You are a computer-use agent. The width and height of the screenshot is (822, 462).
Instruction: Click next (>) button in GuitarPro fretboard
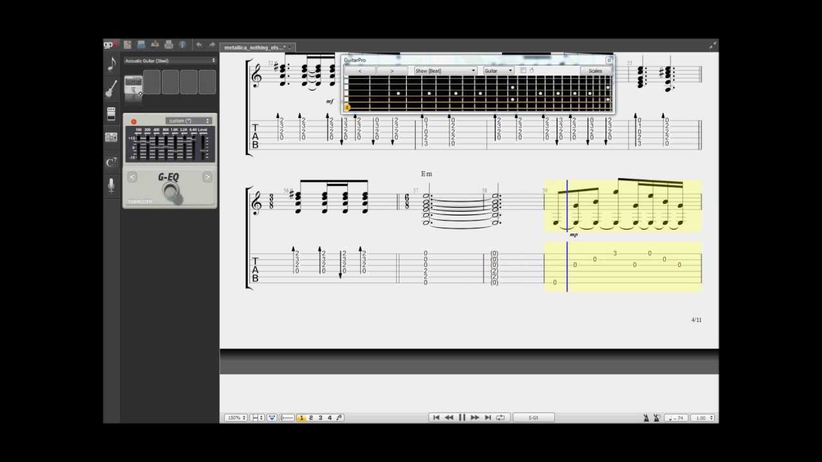(x=392, y=71)
